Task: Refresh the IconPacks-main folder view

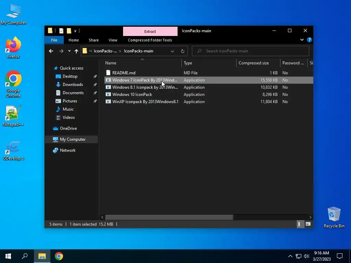Action: click(x=182, y=51)
